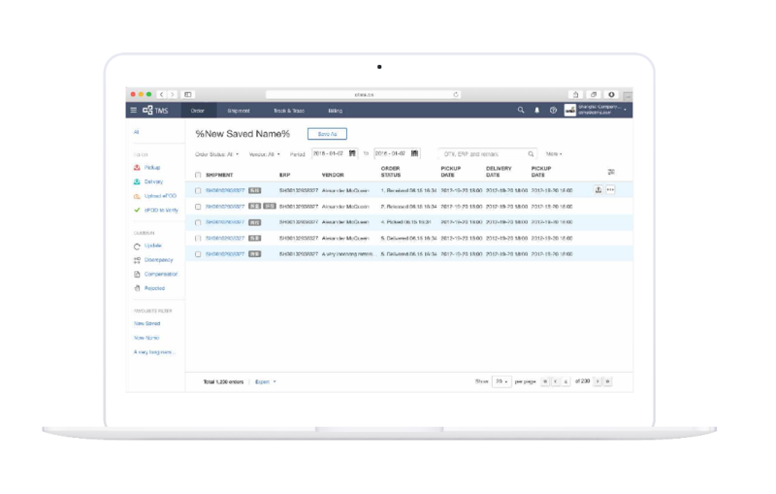Screen dimensions: 776x494
Task: Open the three-dot menu on the first row
Action: point(610,190)
